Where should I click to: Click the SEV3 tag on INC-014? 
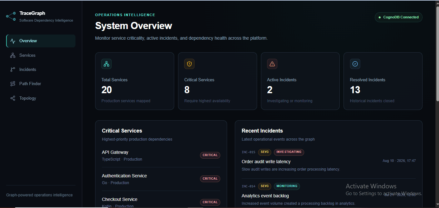(x=264, y=186)
